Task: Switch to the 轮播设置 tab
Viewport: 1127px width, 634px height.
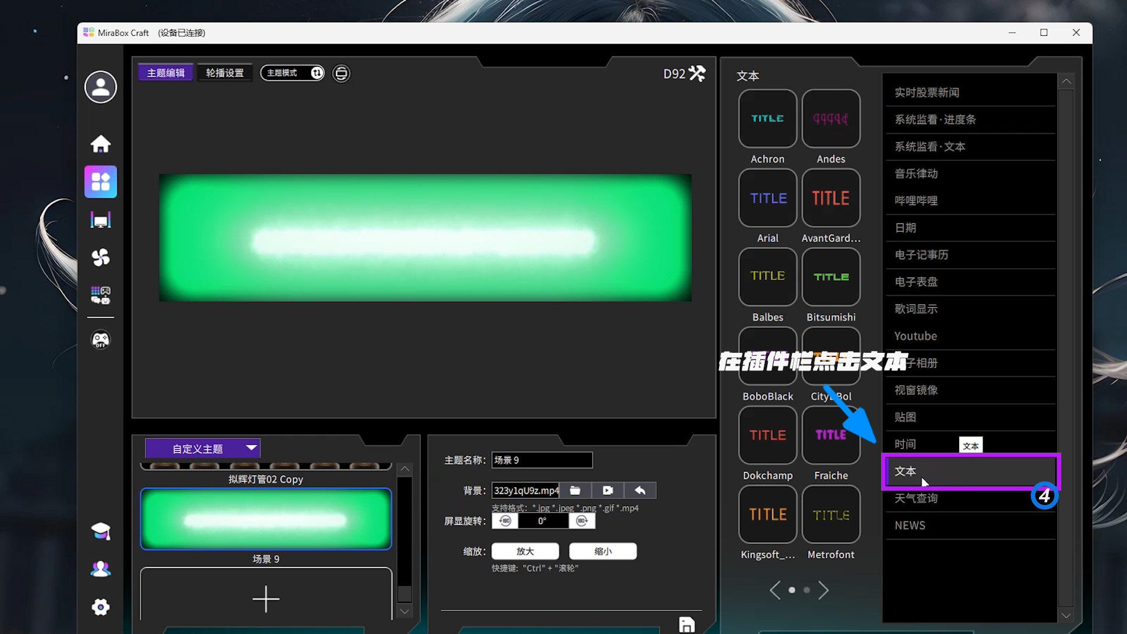Action: click(225, 73)
